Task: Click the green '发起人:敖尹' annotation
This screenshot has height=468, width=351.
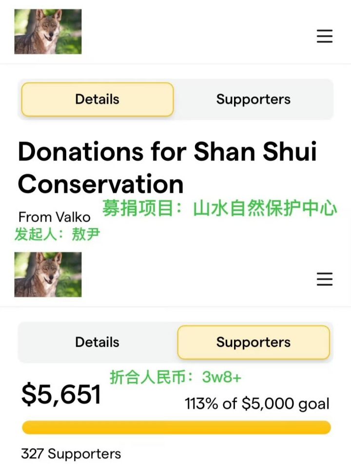Action: (58, 234)
